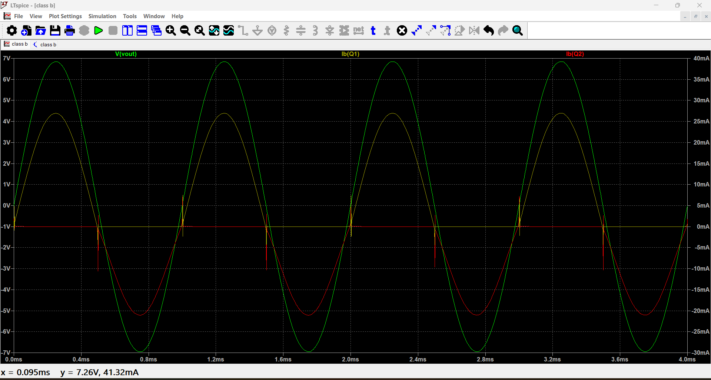The image size is (711, 380).
Task: Click the -7V left axis label
Action: click(6, 353)
